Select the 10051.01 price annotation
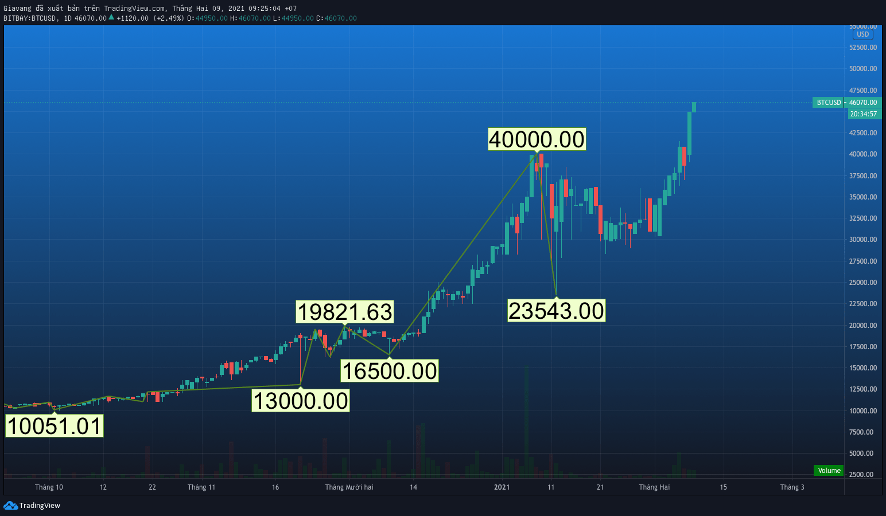The image size is (886, 516). 55,426
